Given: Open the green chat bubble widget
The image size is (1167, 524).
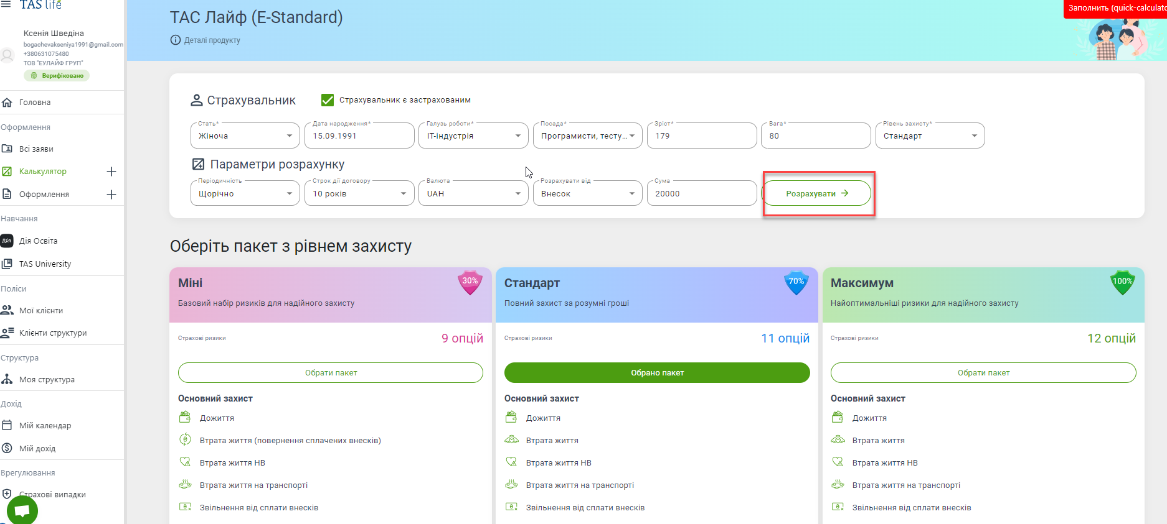Looking at the screenshot, I should [22, 510].
